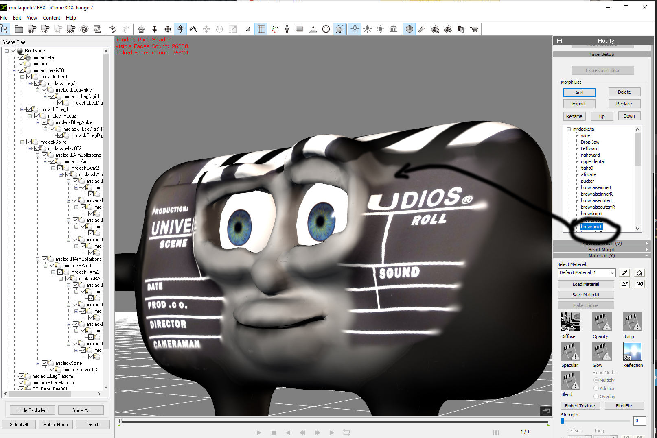Open preferences with the wrench icon
The height and width of the screenshot is (438, 657).
pos(422,29)
